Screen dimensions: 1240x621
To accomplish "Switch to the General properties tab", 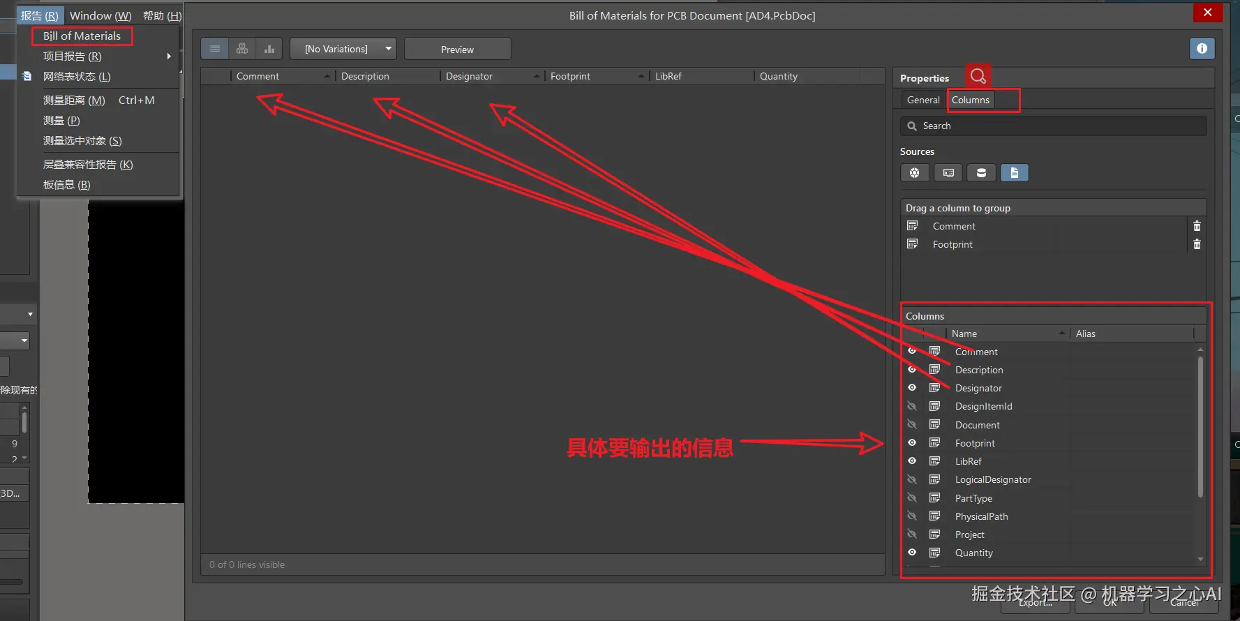I will 923,100.
